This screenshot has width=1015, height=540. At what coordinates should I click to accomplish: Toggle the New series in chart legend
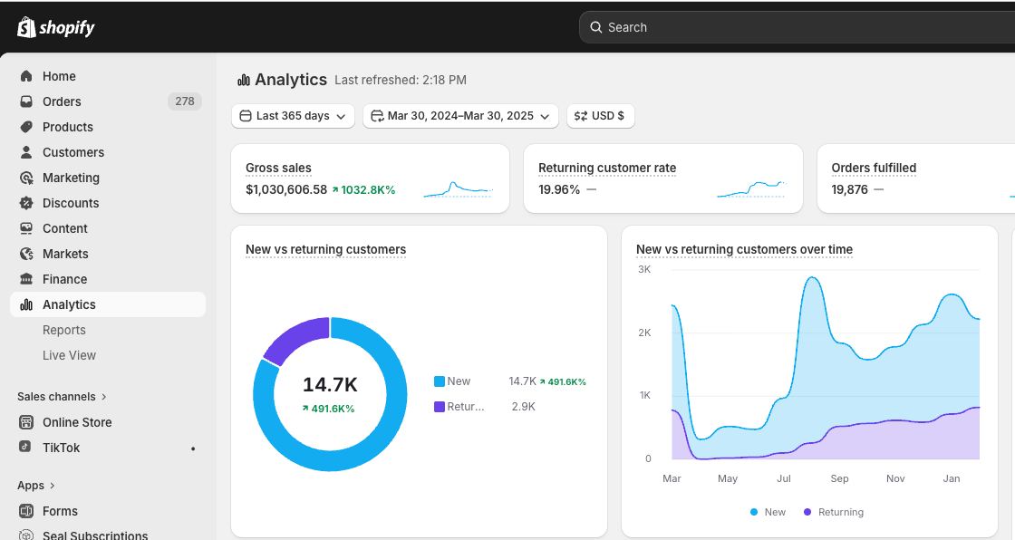click(768, 512)
